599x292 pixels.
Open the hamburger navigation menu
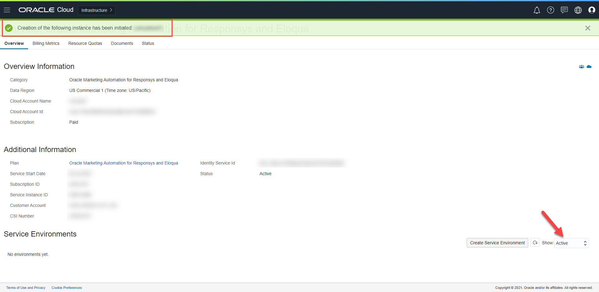point(7,10)
